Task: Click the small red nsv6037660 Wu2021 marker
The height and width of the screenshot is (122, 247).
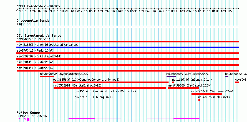Action: pyautogui.click(x=199, y=100)
